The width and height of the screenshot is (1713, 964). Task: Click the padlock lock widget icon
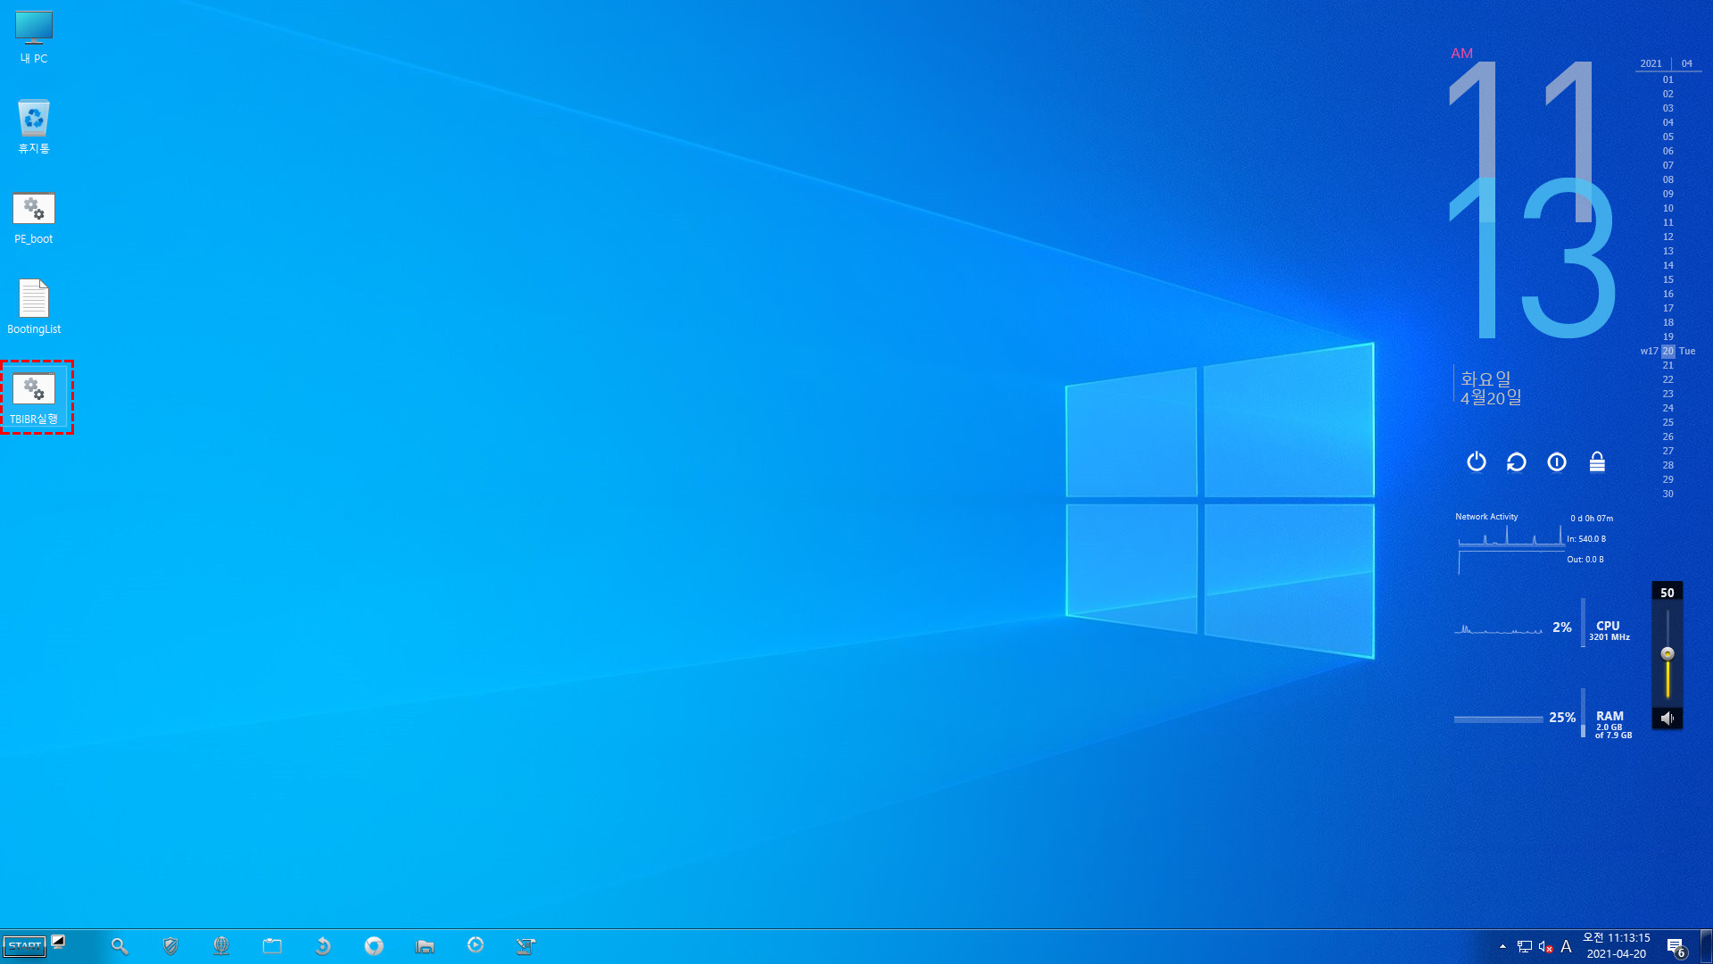tap(1597, 461)
